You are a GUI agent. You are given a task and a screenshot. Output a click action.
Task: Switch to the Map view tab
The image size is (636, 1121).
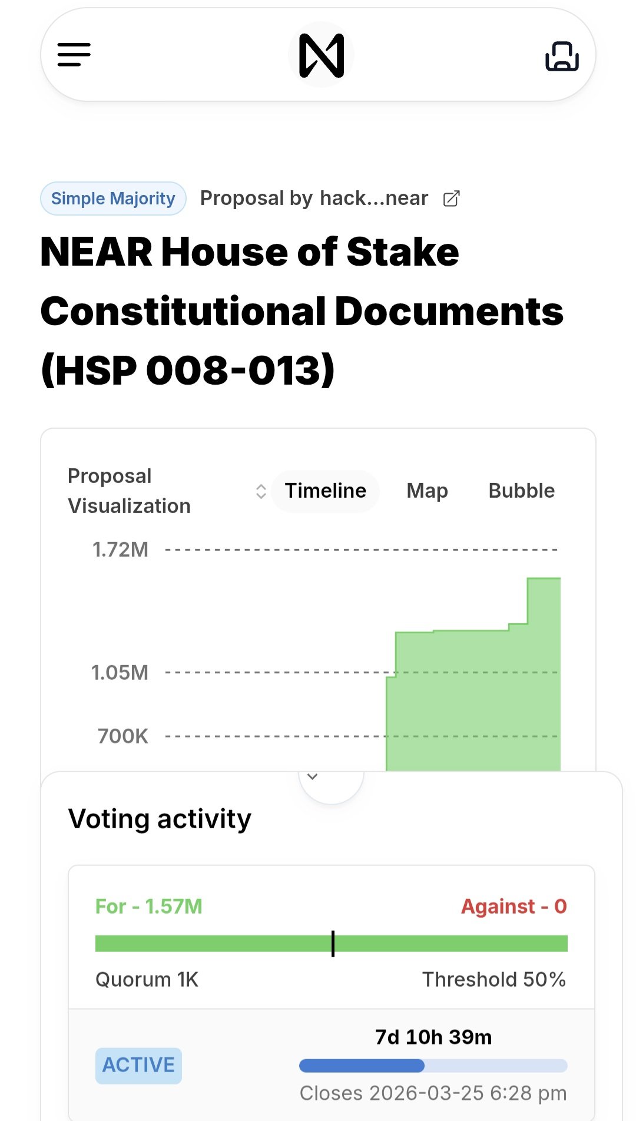(427, 491)
